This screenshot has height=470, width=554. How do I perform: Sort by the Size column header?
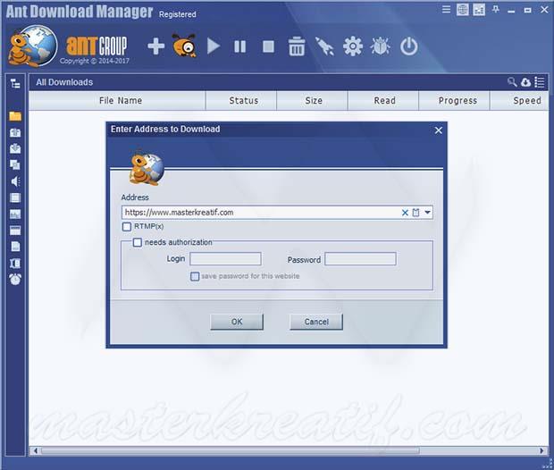(313, 101)
